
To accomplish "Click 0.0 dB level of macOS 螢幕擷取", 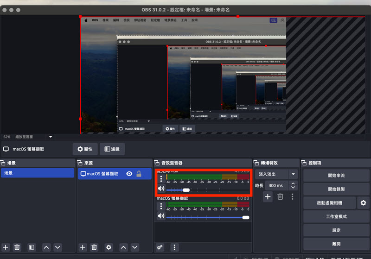I will (x=243, y=198).
